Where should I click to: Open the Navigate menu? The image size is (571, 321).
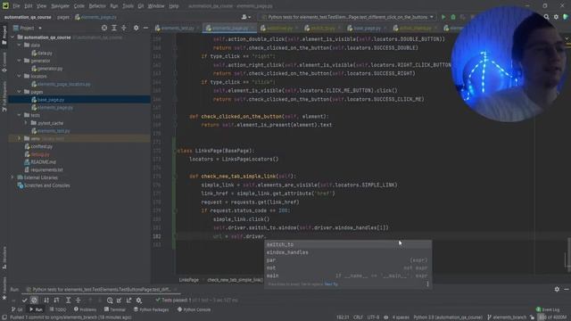click(60, 6)
